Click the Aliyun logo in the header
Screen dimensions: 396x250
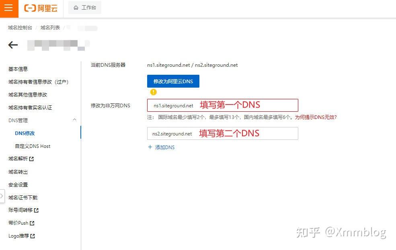[x=40, y=8]
